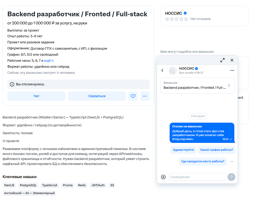The image size is (253, 197).
Task: Add vacancy to favorites with heart icon
Action: pyautogui.click(x=133, y=96)
